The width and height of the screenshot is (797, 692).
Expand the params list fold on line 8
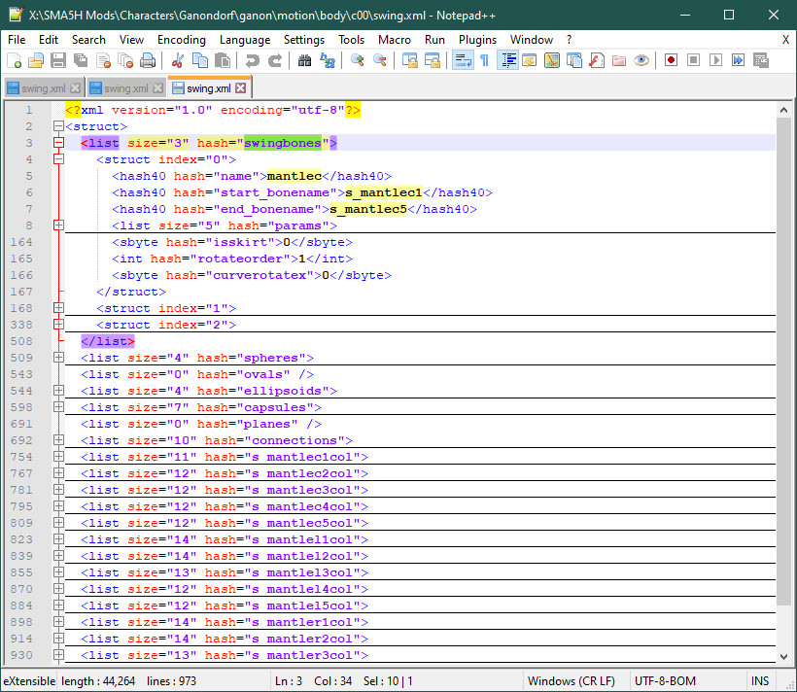point(58,225)
